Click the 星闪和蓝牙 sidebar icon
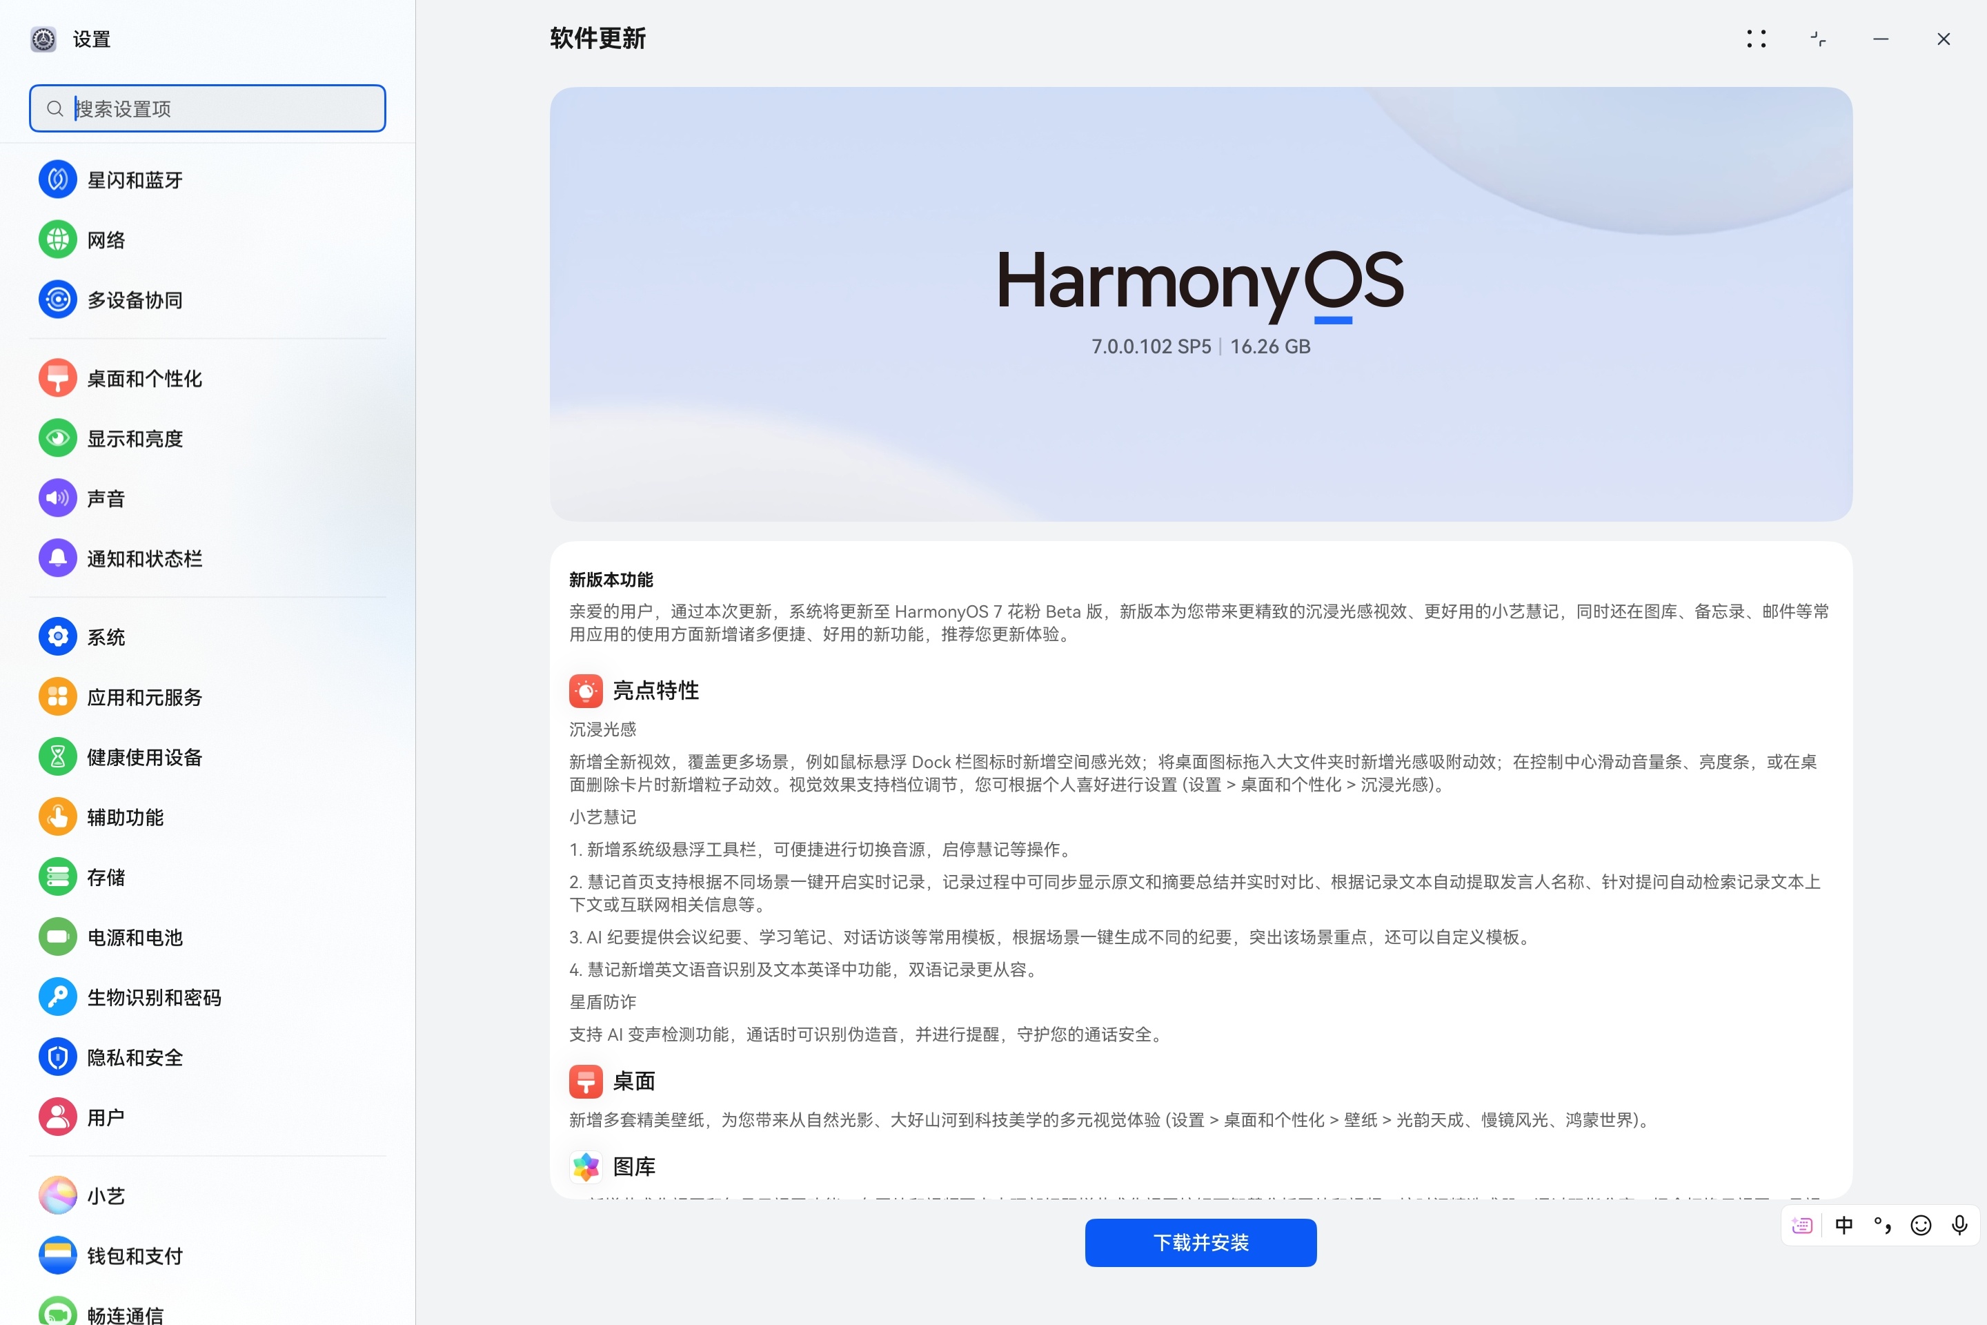This screenshot has width=1987, height=1325. pos(57,180)
